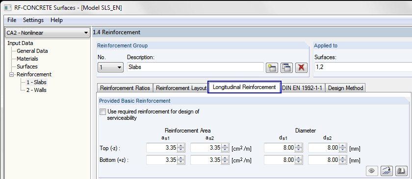Enable use required reinforcement for serviceability
Screen dimensions: 412x179
[103, 112]
